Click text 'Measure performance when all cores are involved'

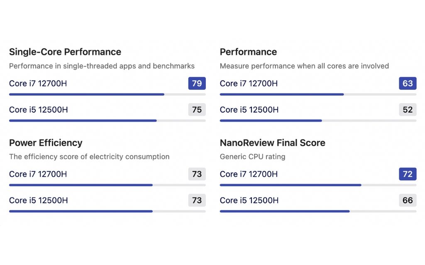[x=304, y=66]
